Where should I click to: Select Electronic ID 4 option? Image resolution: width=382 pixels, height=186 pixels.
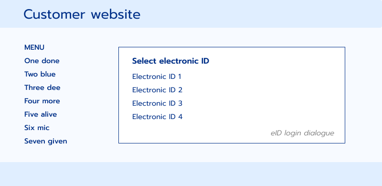click(x=157, y=117)
